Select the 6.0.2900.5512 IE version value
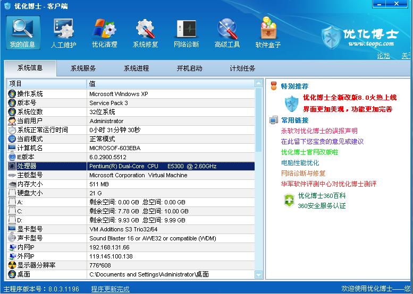Viewport: 413px width, 294px height. click(108, 157)
